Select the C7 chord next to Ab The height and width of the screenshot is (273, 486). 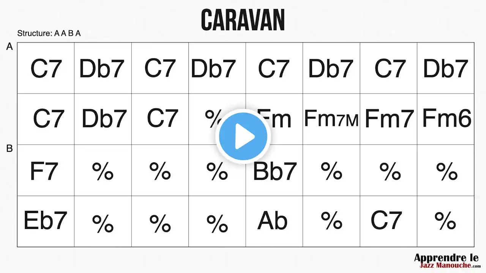click(386, 221)
